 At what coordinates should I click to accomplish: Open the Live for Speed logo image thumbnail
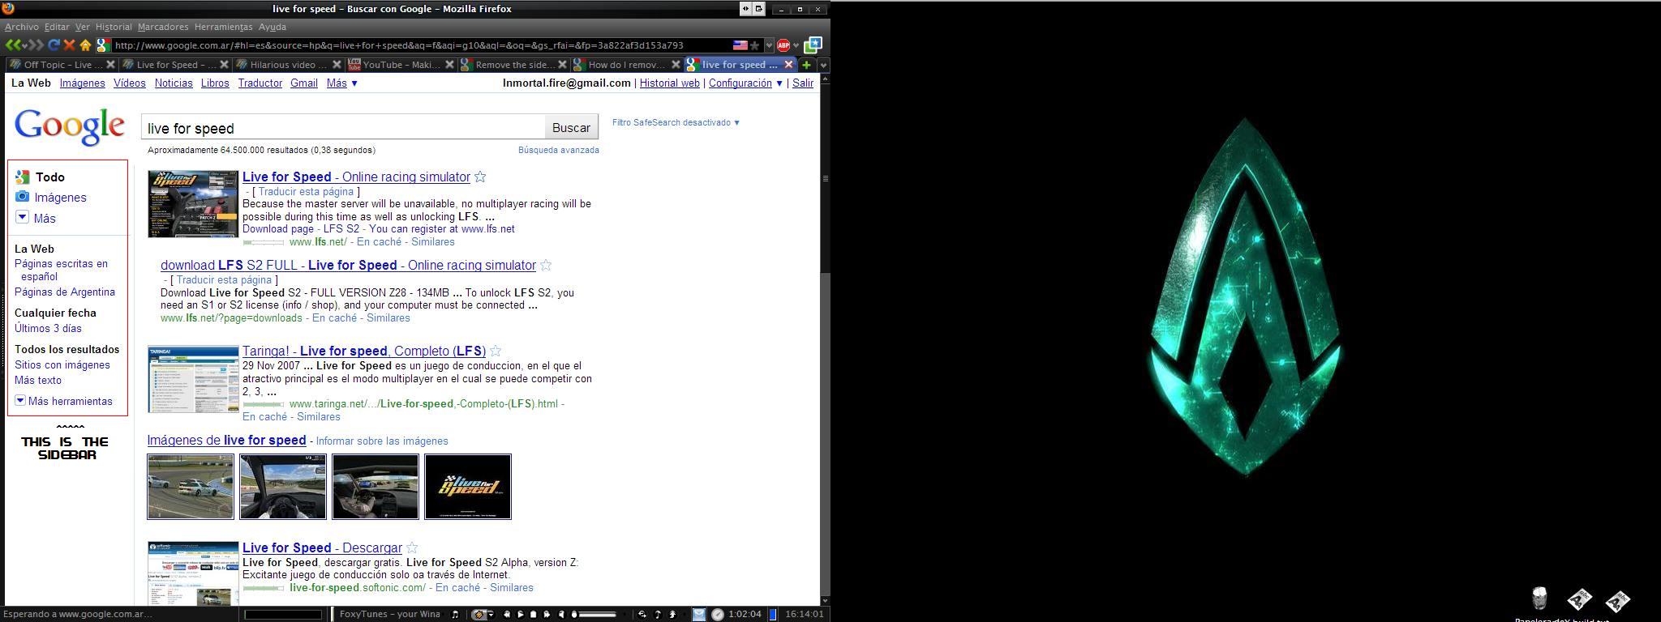[x=468, y=487]
